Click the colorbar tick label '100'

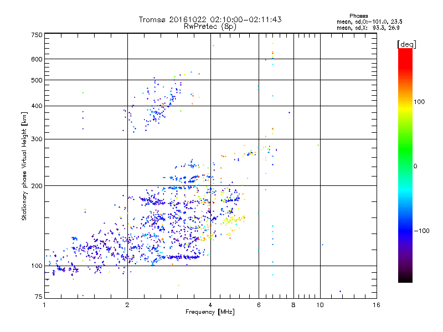click(x=419, y=102)
